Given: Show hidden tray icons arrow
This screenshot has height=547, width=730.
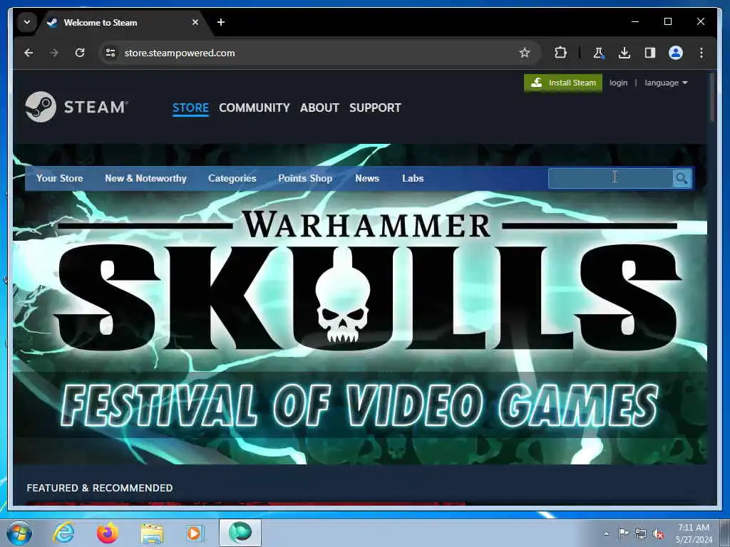Looking at the screenshot, I should click(606, 533).
